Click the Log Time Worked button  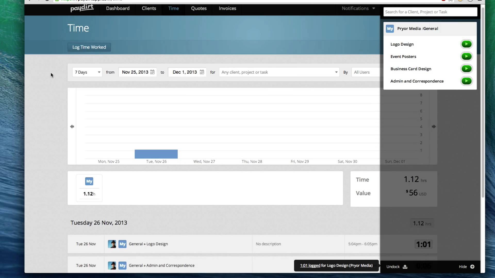click(89, 47)
